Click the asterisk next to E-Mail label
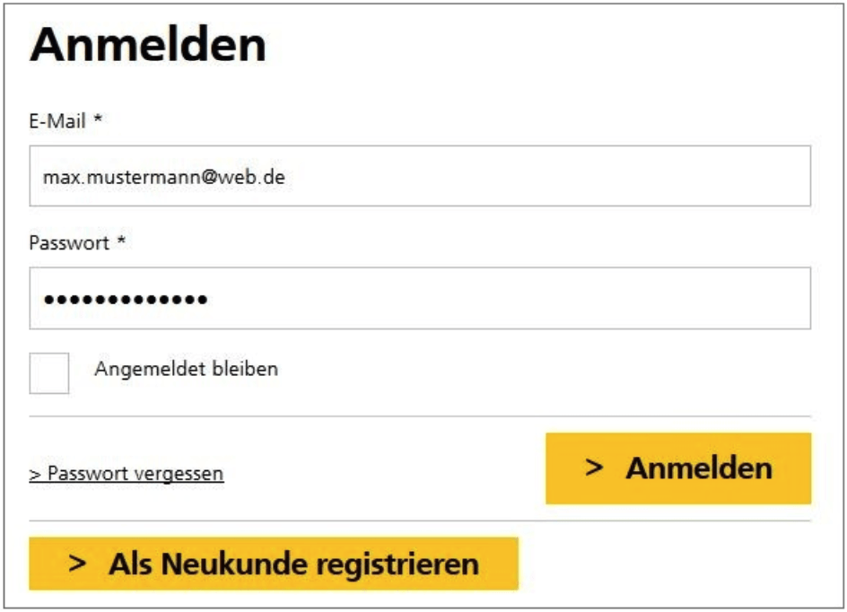Screen dimensions: 847x612 coord(98,120)
